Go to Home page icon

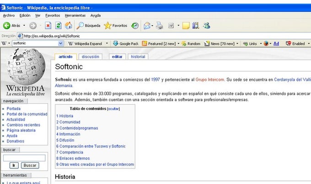coord(69,26)
